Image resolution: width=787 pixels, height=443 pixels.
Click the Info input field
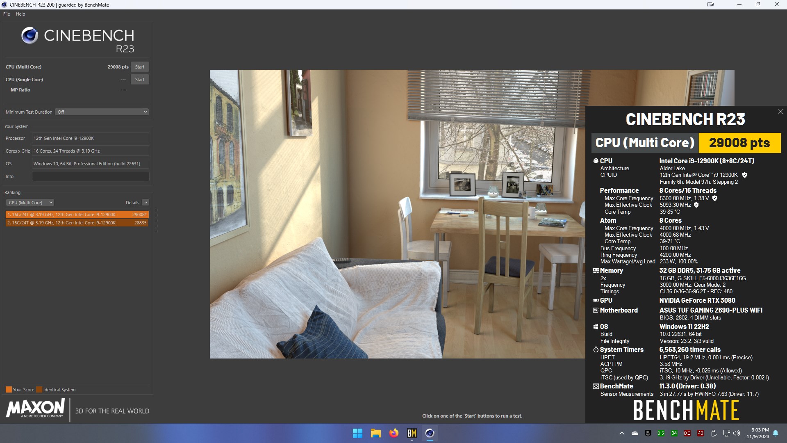coord(91,176)
